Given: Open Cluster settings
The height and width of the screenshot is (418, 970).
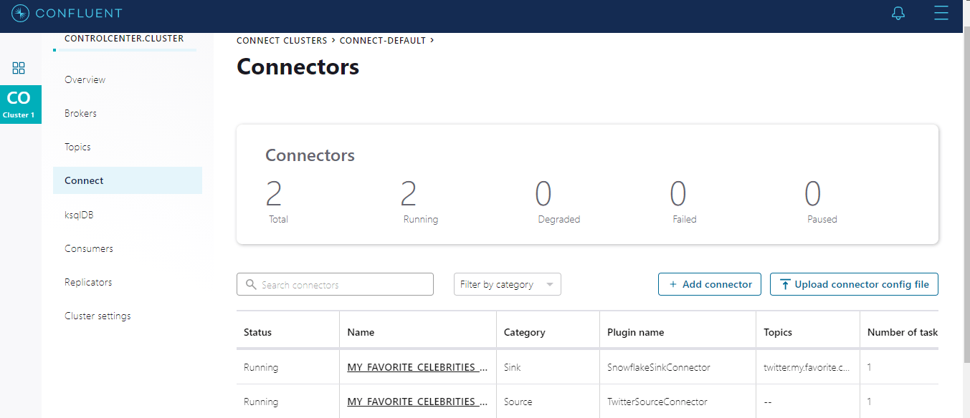Looking at the screenshot, I should pyautogui.click(x=98, y=316).
